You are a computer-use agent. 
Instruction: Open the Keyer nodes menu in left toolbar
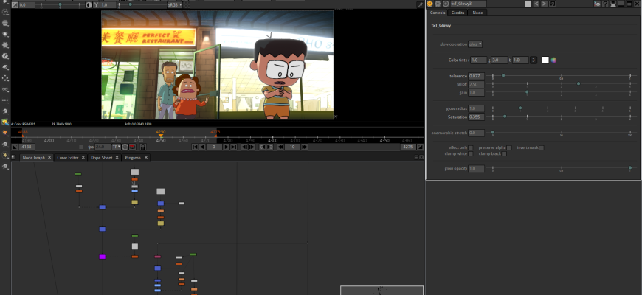tap(6, 56)
